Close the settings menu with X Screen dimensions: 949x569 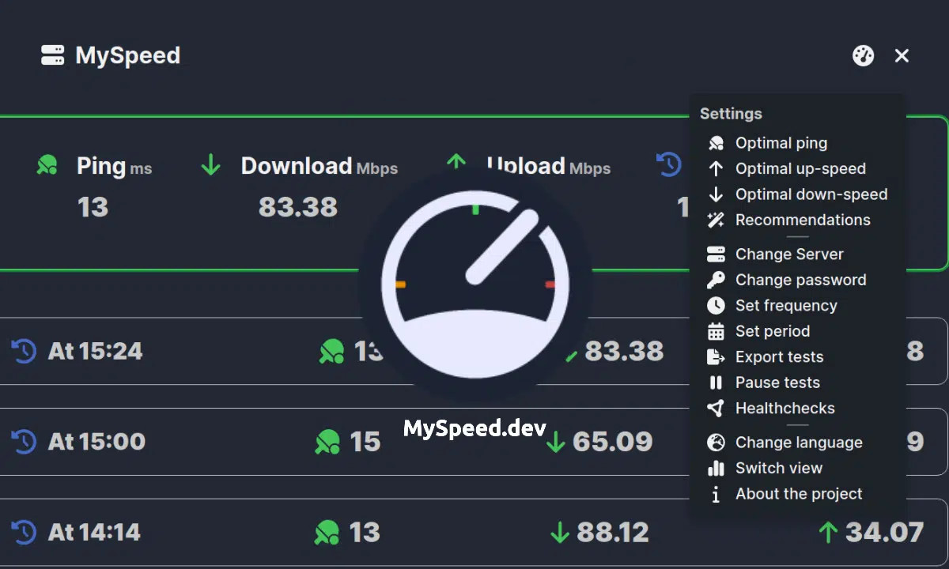[x=902, y=55]
